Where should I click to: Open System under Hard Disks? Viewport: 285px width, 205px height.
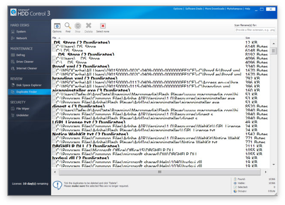21,32
